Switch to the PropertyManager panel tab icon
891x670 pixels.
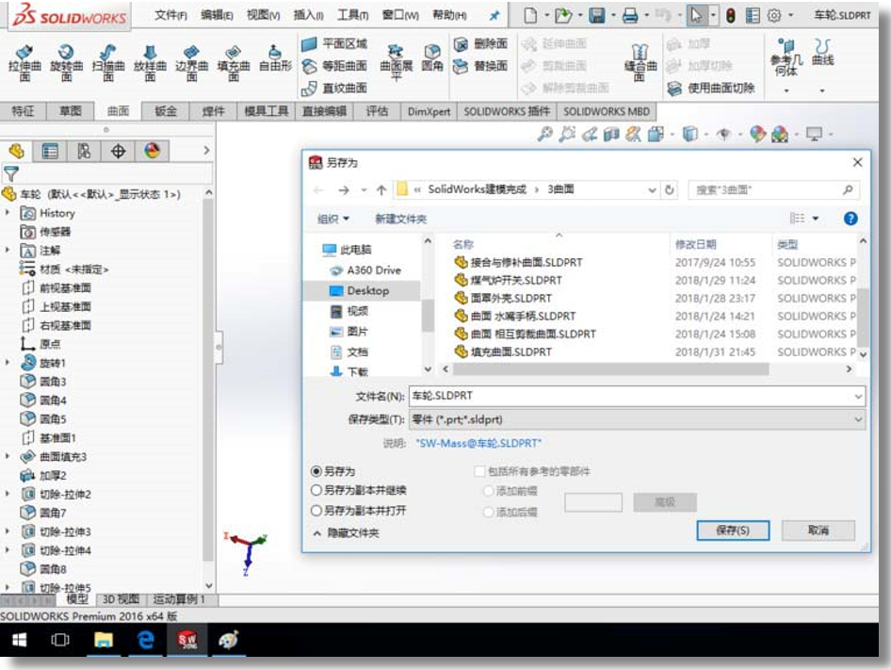point(50,152)
